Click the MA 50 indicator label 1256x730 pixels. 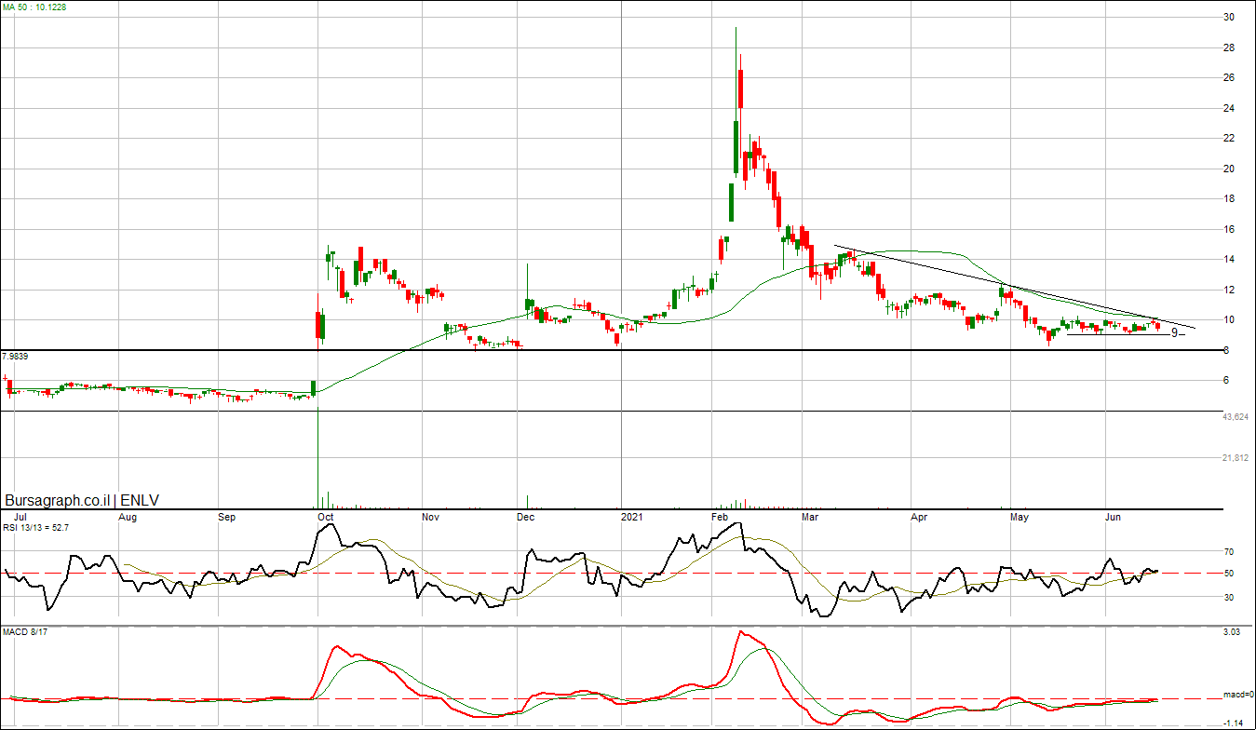(34, 7)
